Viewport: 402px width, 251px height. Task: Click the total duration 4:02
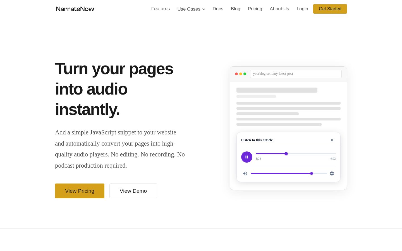point(333,158)
